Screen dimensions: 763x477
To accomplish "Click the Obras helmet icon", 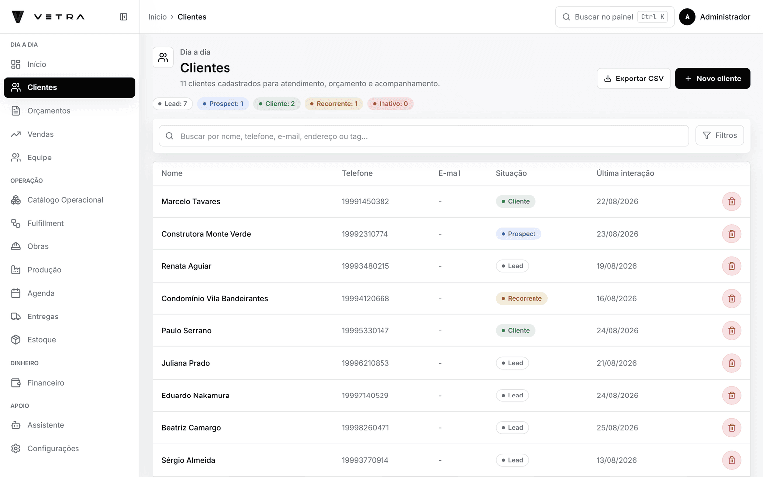I will 16,246.
